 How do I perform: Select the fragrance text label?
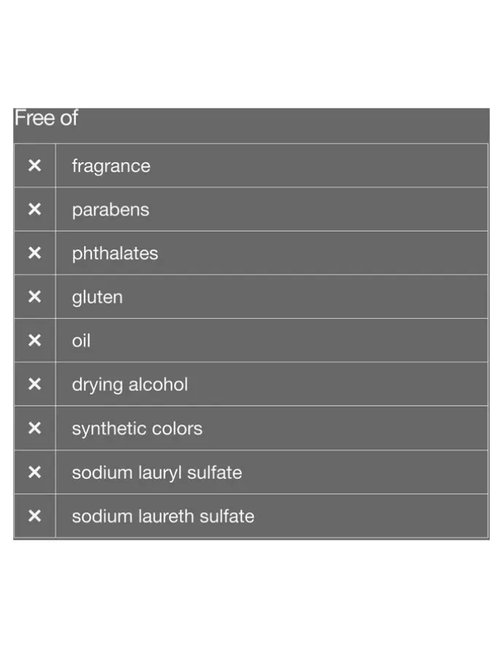coord(112,166)
